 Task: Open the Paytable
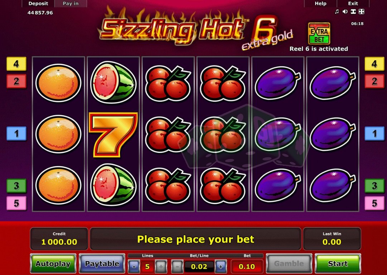pyautogui.click(x=102, y=264)
